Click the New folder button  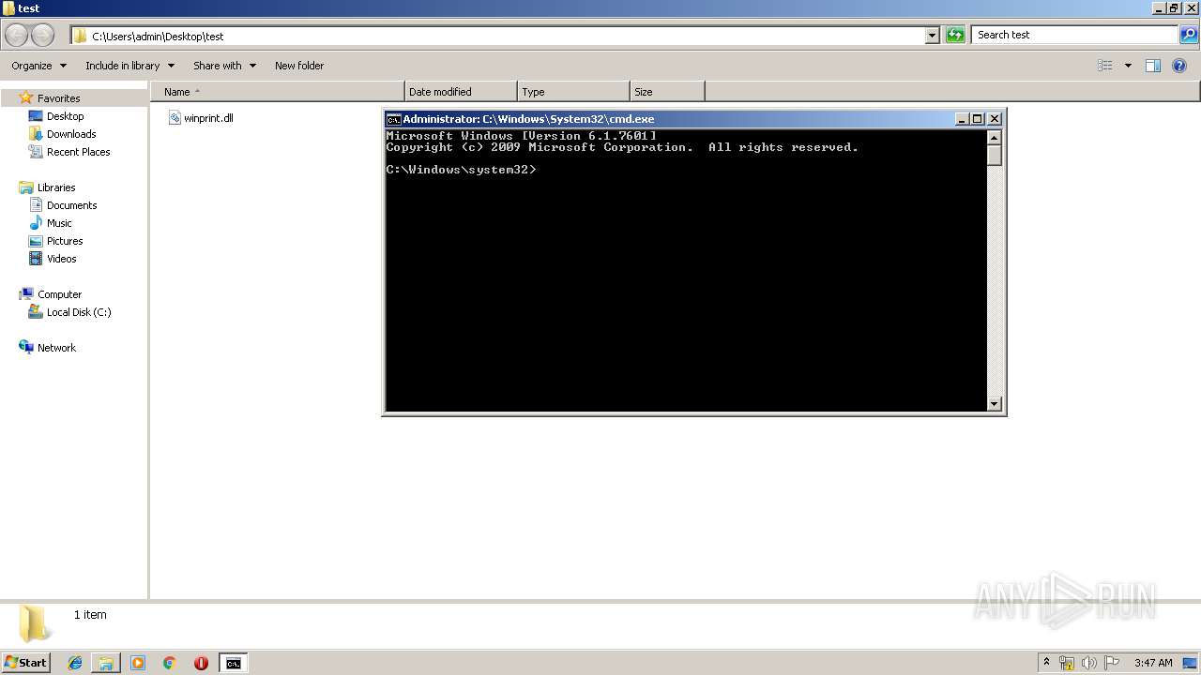tap(299, 66)
